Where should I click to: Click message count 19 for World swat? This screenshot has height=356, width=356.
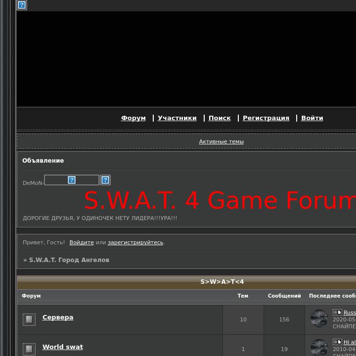point(284,349)
